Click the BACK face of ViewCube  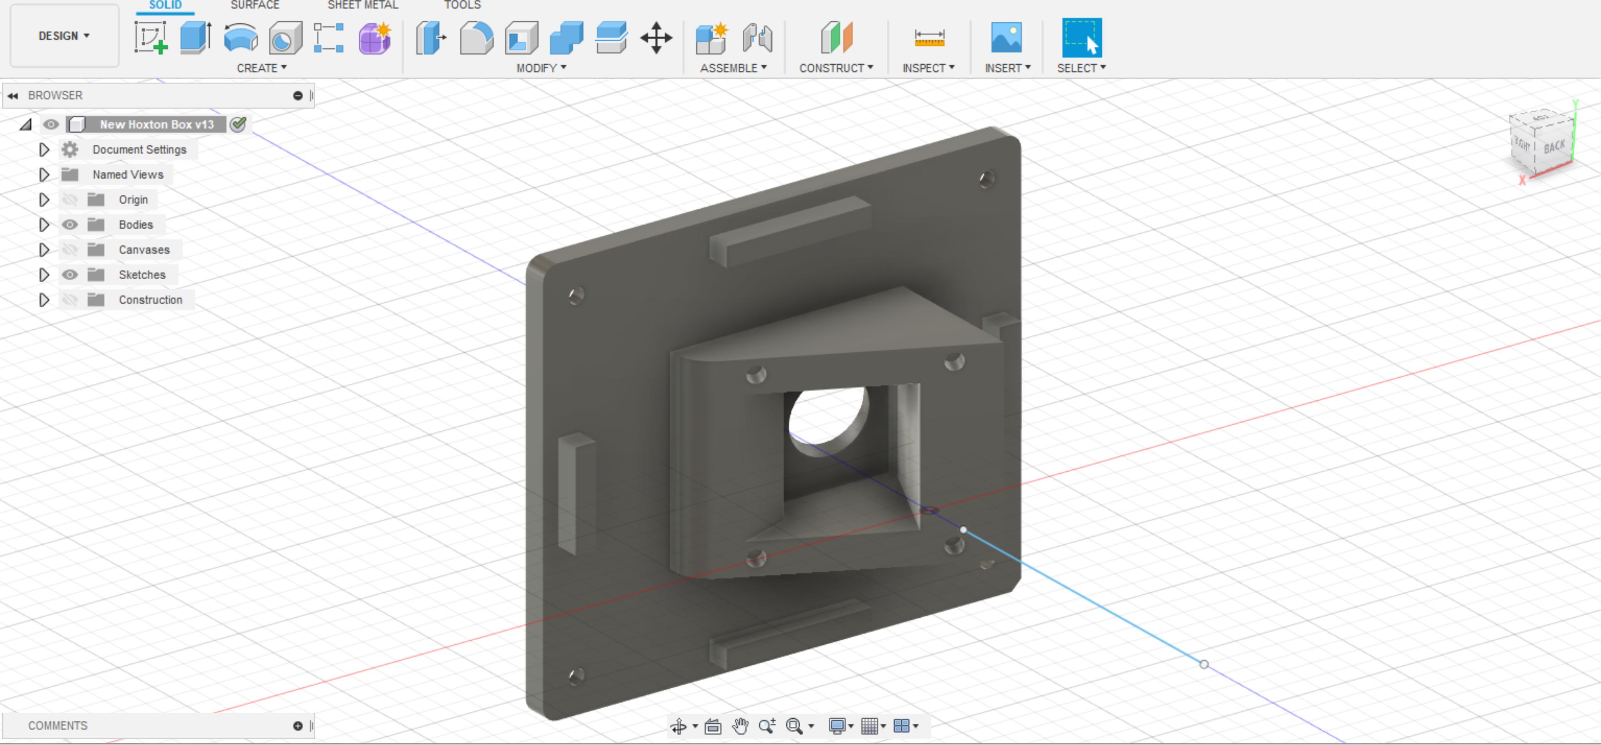(x=1554, y=146)
